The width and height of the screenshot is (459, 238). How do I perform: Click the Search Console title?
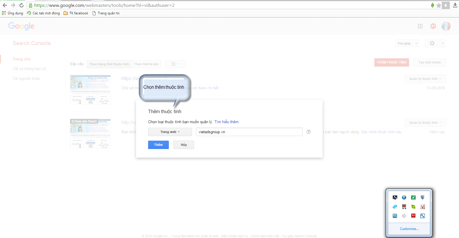pos(32,43)
